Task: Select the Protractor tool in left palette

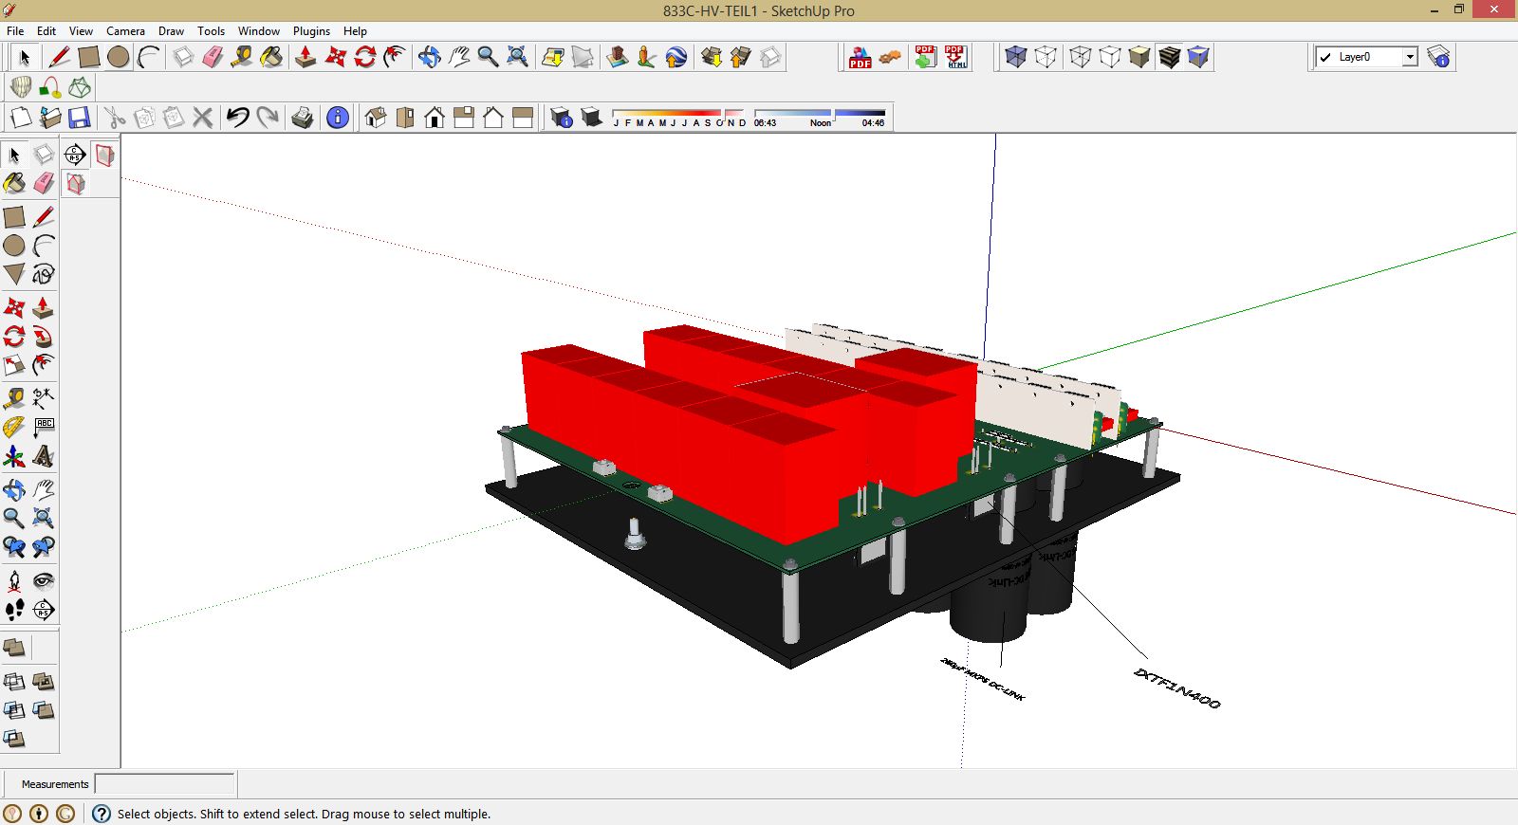Action: pos(14,428)
